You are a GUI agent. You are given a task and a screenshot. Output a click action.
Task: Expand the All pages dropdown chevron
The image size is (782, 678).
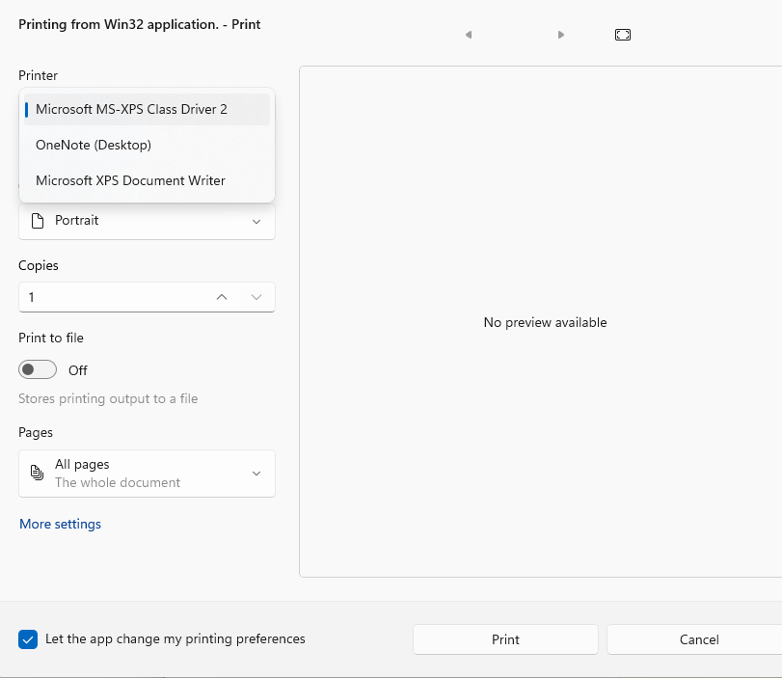tap(256, 474)
